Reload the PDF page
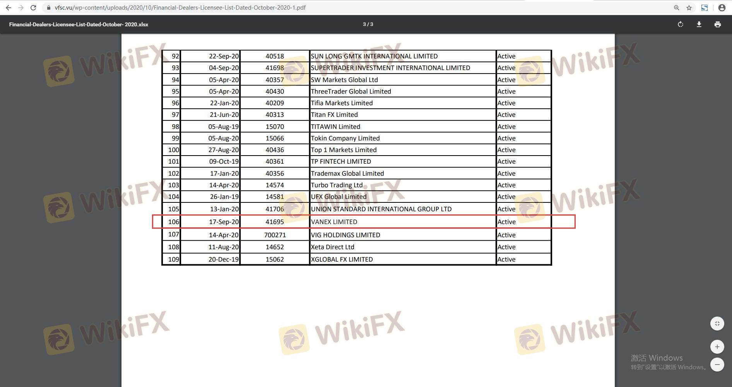The image size is (732, 387). pos(33,8)
